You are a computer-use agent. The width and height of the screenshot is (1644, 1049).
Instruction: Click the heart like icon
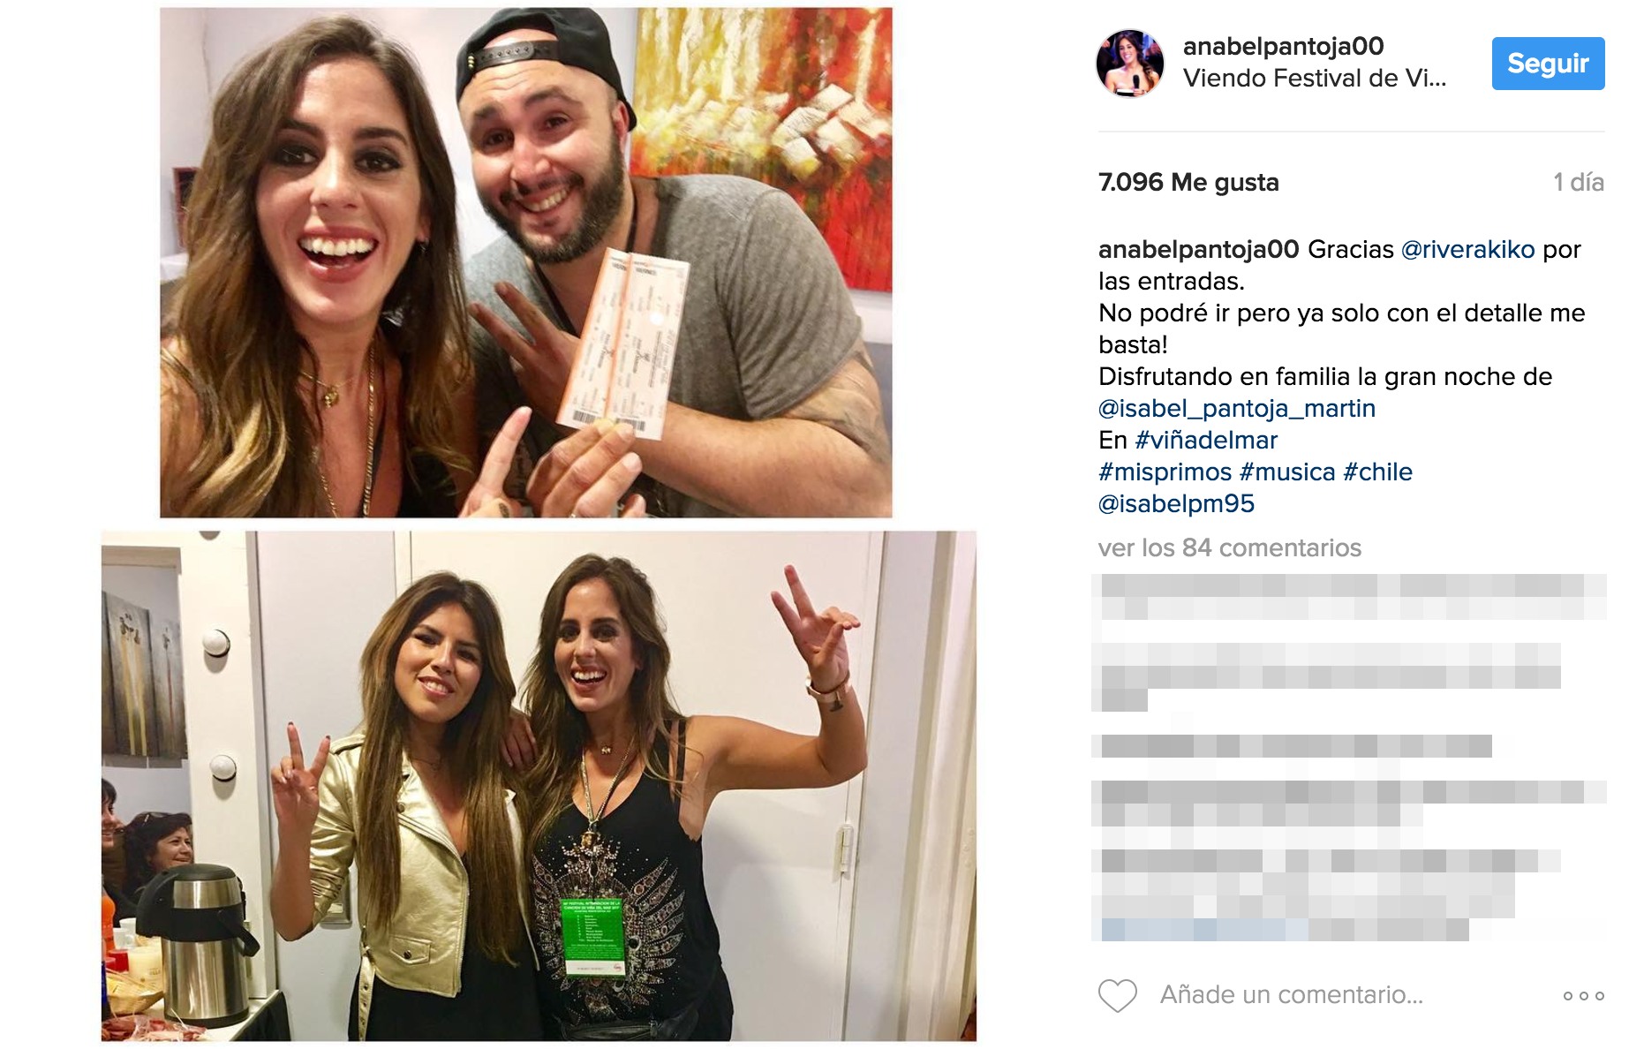(1117, 995)
